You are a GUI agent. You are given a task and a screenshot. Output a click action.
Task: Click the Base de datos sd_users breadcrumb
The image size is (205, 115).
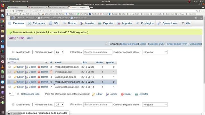point(54,18)
